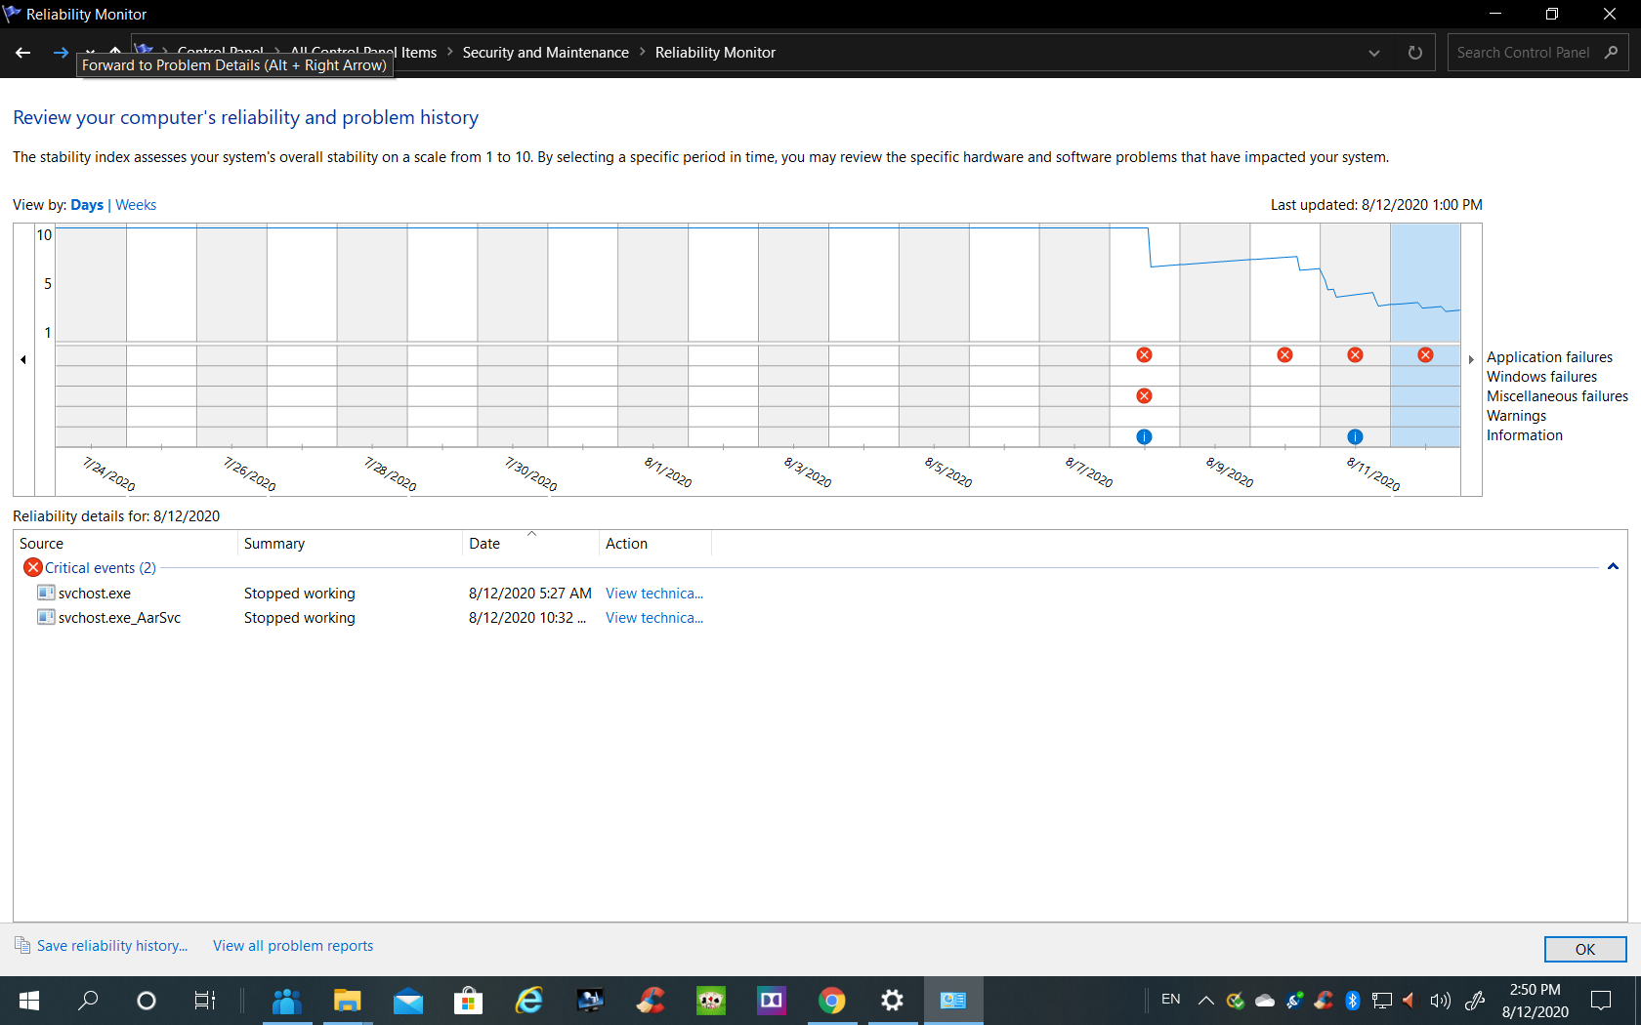1641x1025 pixels.
Task: Click the Reliability Monitor breadcrumb
Action: click(x=715, y=53)
